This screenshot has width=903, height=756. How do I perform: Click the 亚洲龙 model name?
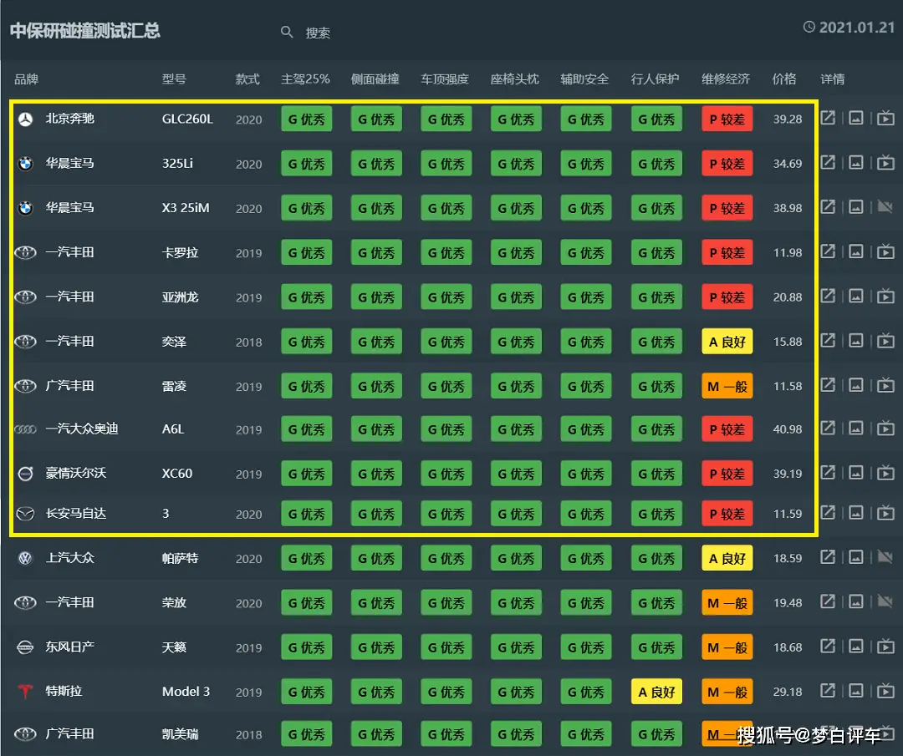pyautogui.click(x=180, y=297)
